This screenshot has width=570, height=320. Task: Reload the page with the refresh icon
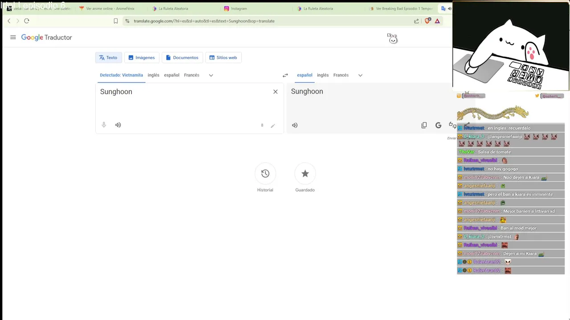coord(27,21)
